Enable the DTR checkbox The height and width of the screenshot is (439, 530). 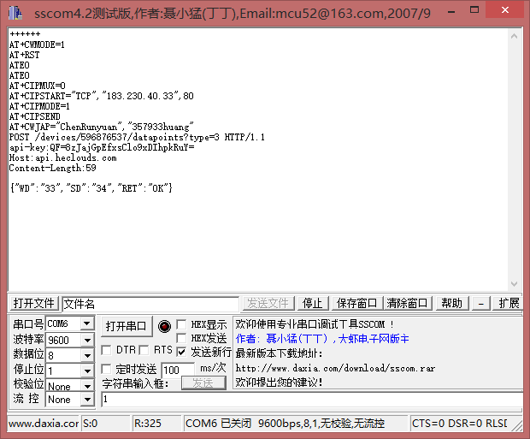[x=107, y=350]
